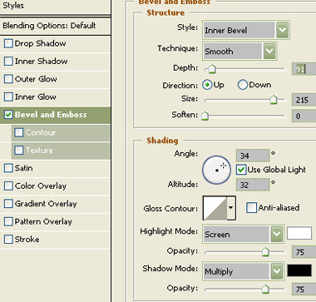Screen dimensions: 316x302
Task: Select the Styles header item
Action: point(55,6)
